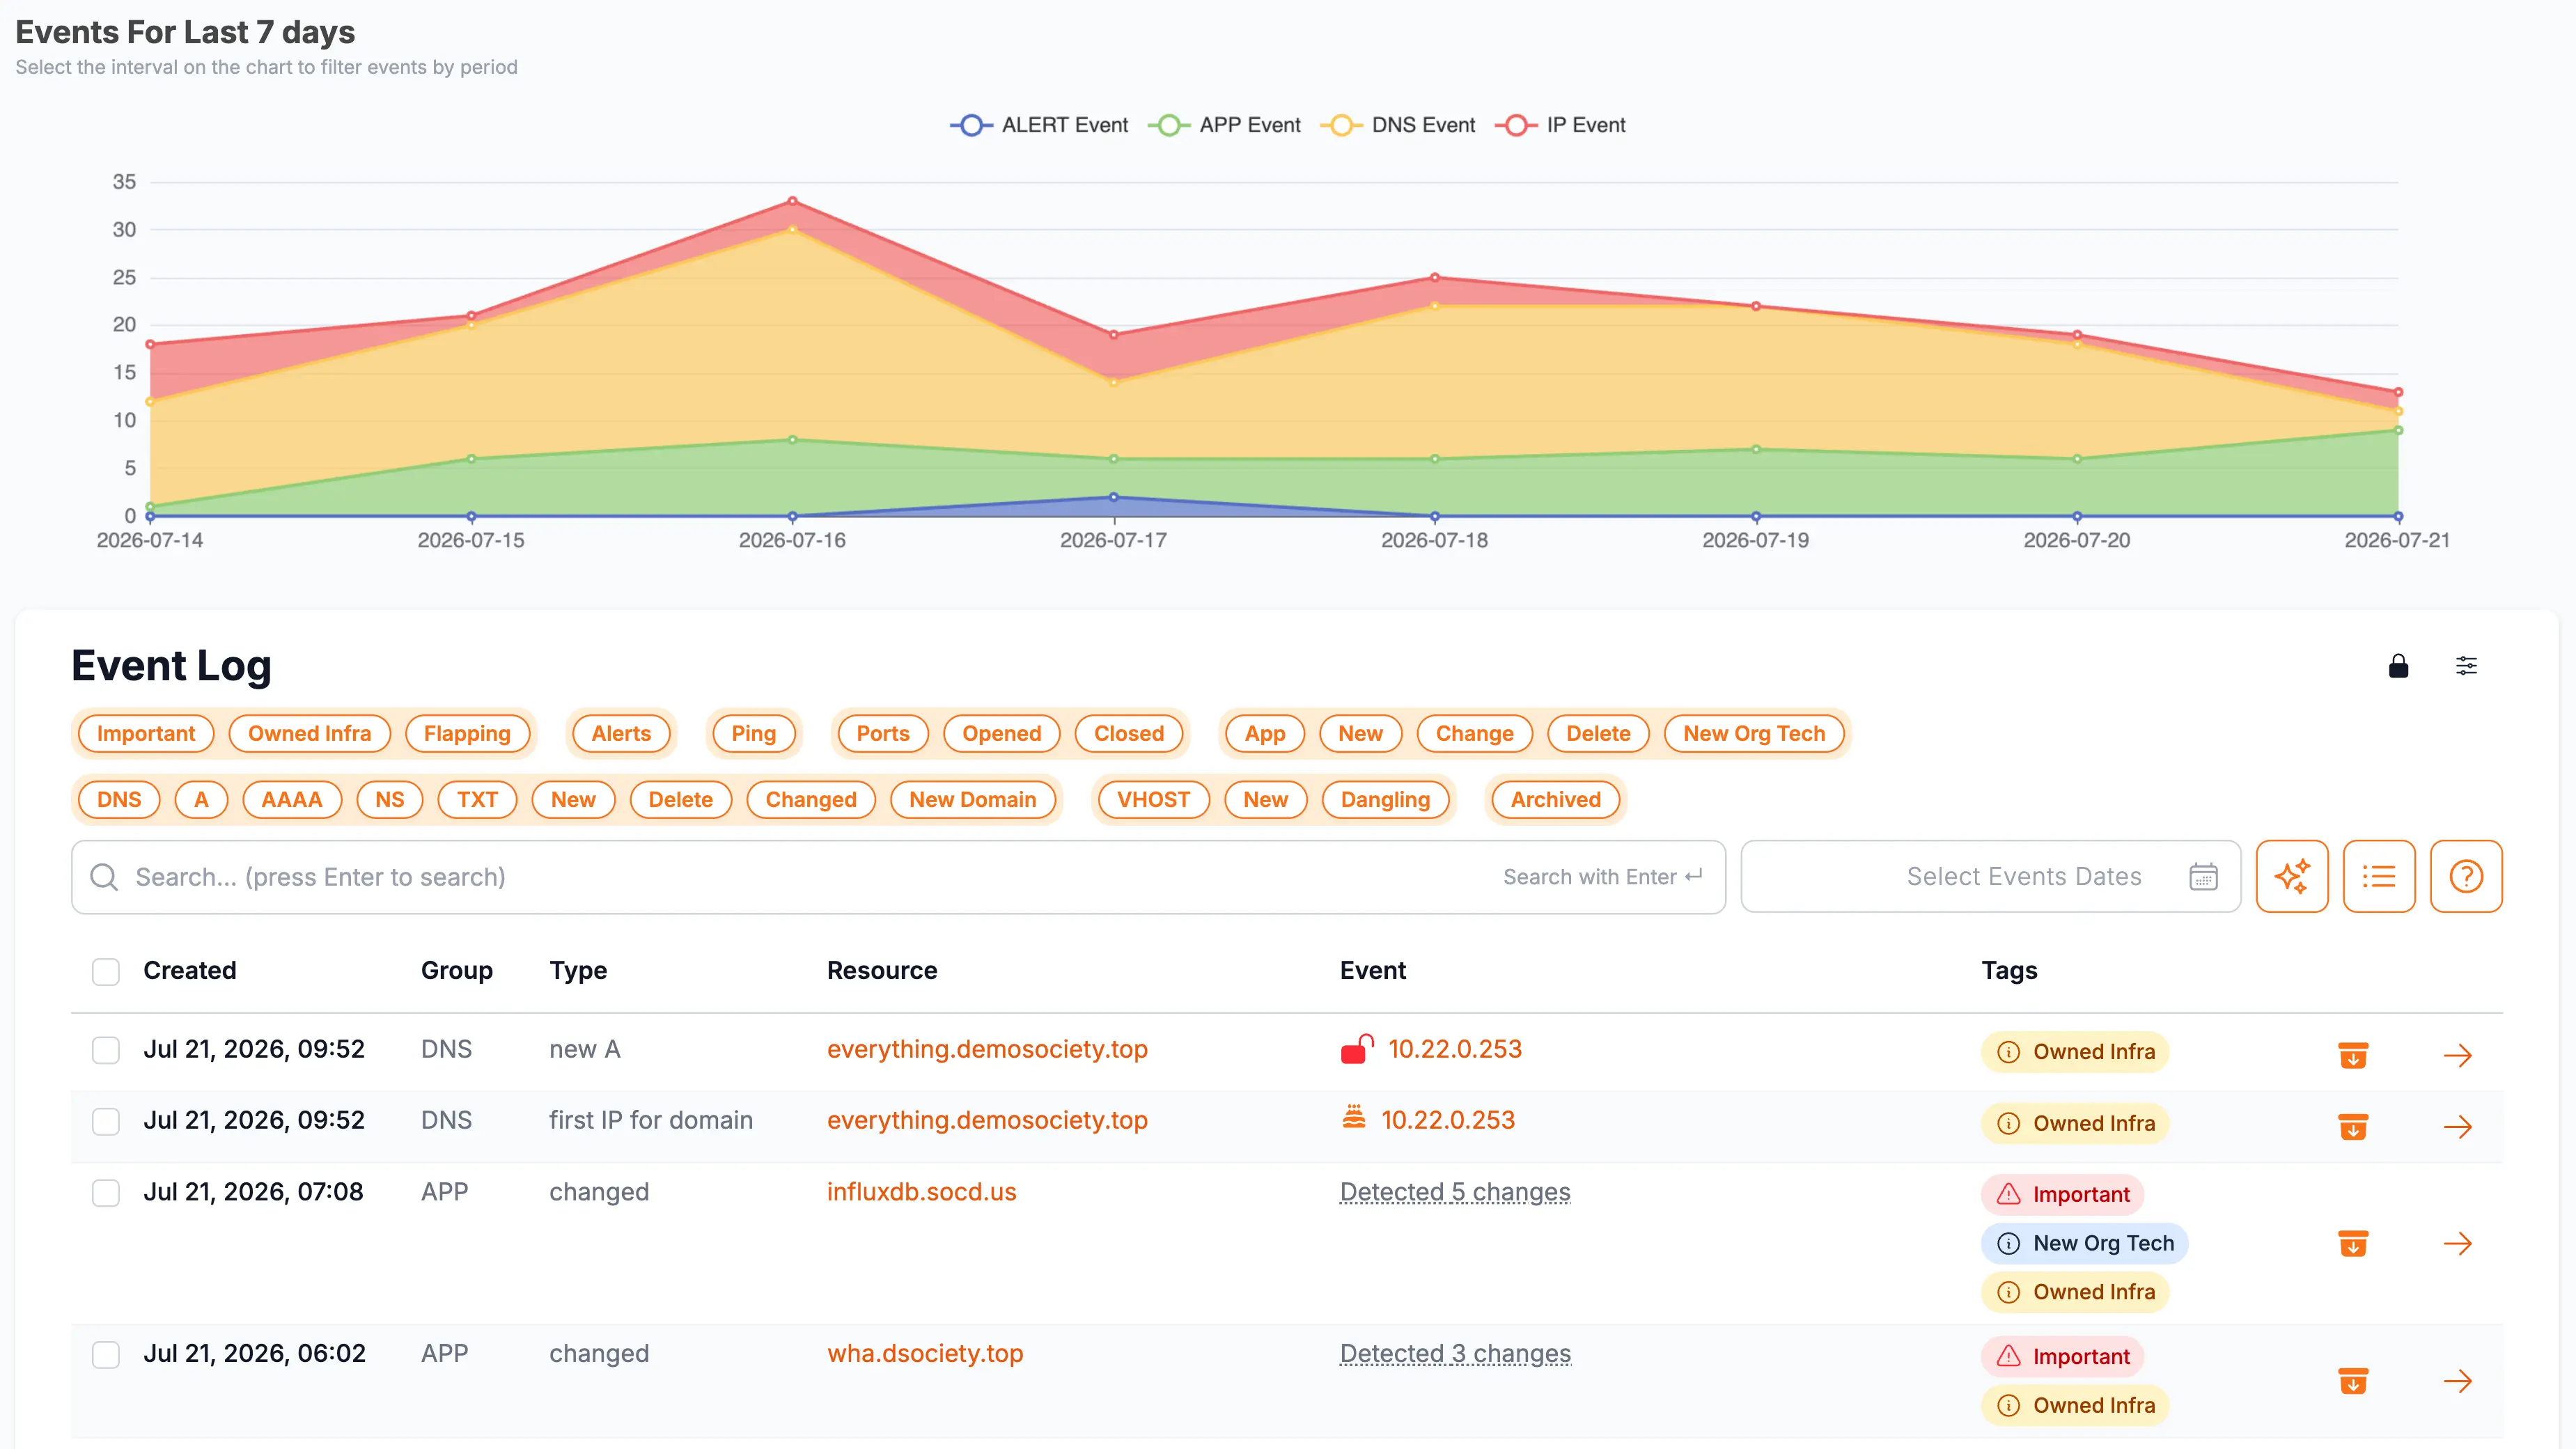
Task: Open details arrow for wha.dsociety.top event
Action: point(2457,1381)
